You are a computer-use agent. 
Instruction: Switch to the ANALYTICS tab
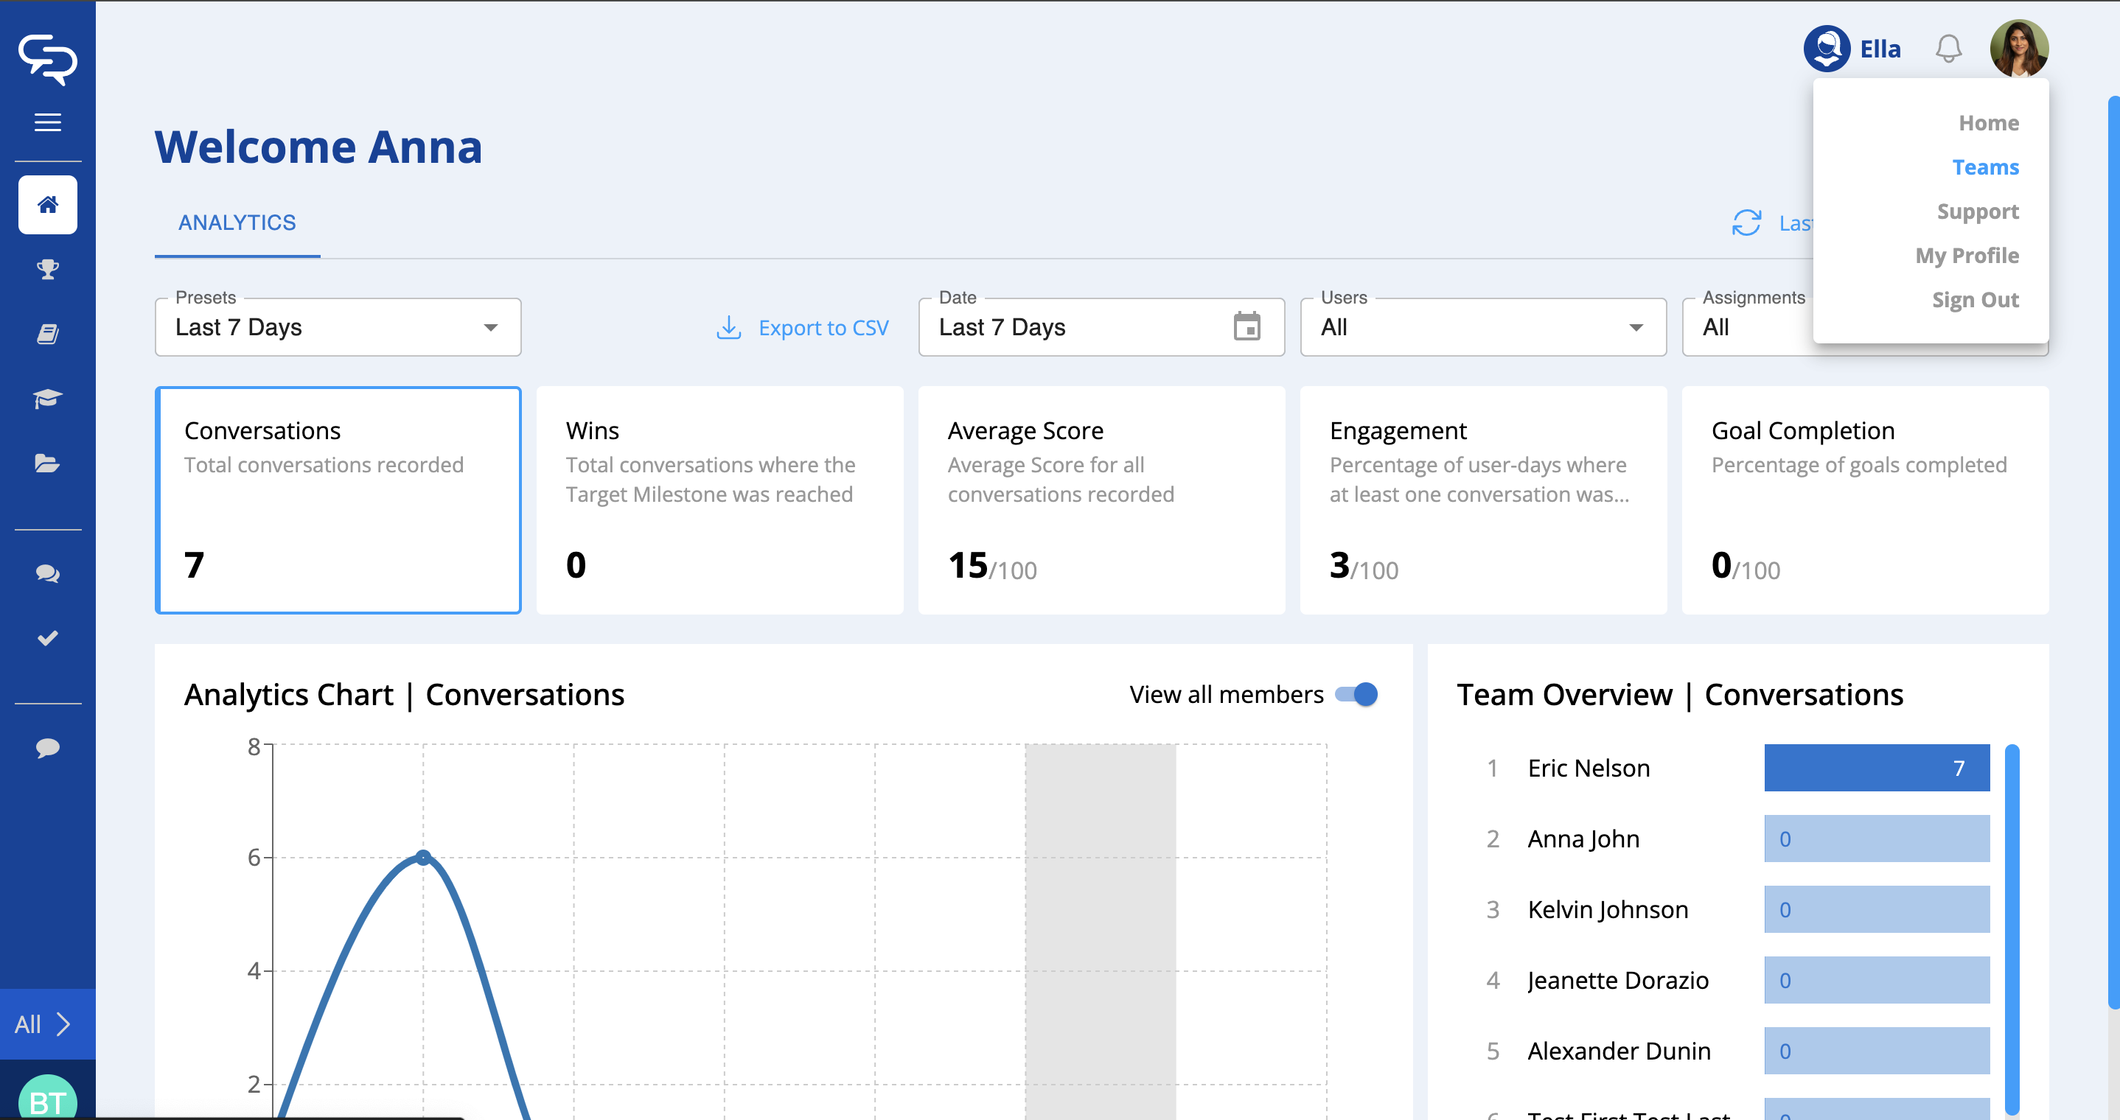tap(237, 223)
